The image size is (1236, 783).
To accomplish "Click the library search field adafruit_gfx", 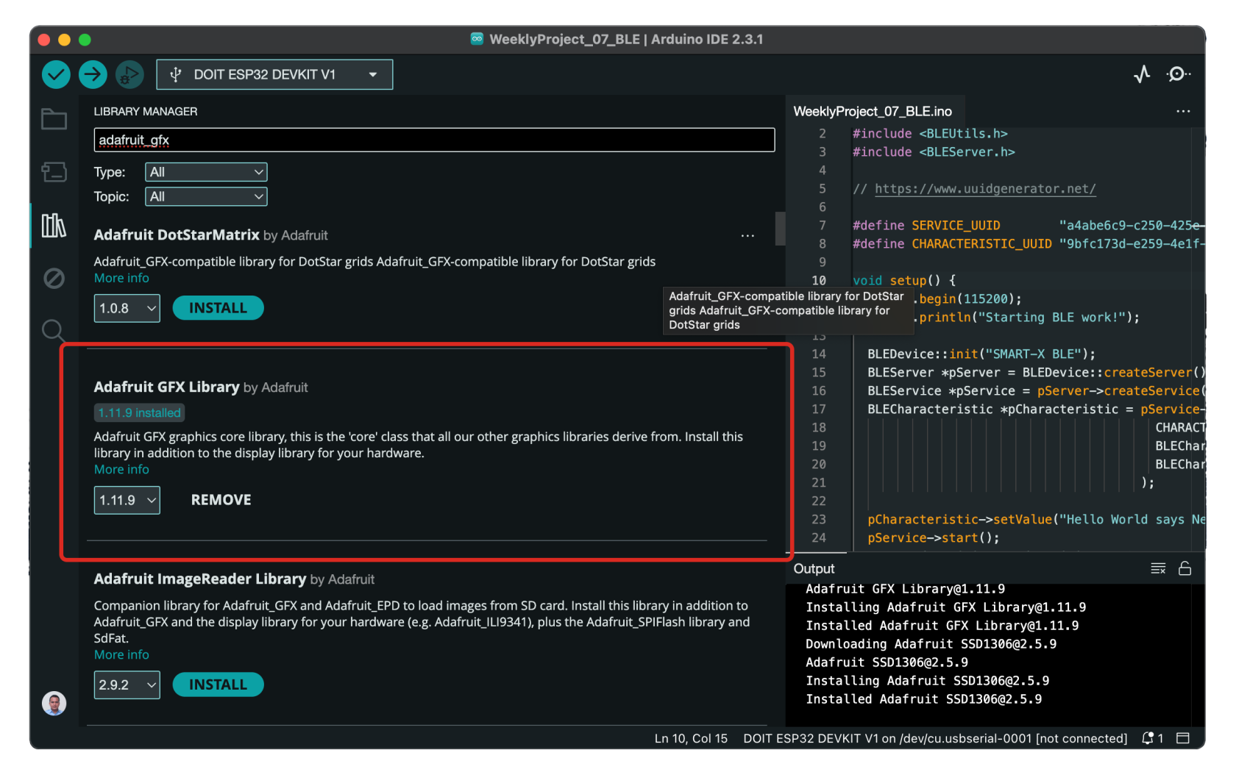I will click(434, 140).
